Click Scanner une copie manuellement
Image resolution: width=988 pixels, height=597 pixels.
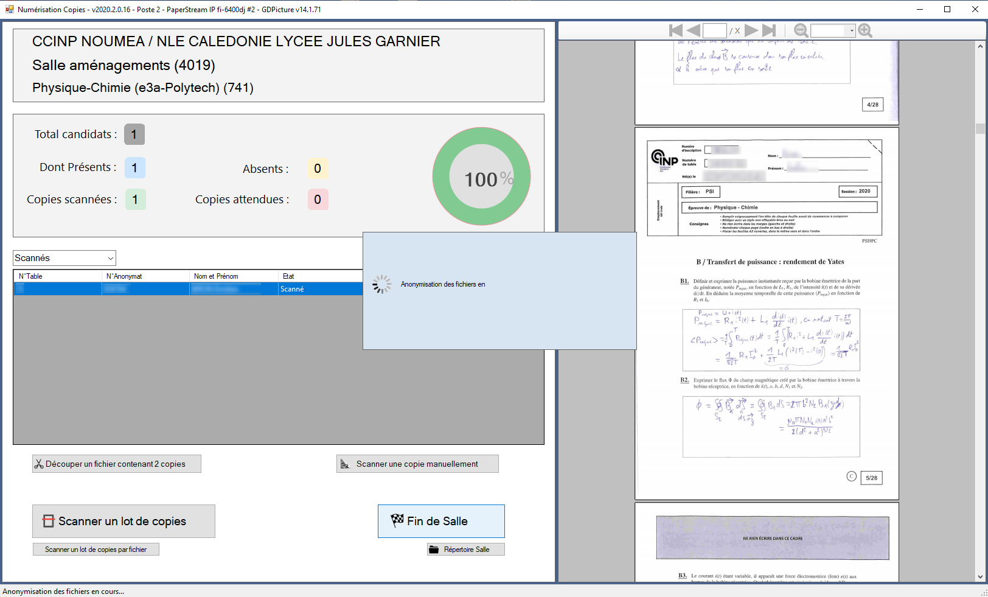[x=417, y=464]
